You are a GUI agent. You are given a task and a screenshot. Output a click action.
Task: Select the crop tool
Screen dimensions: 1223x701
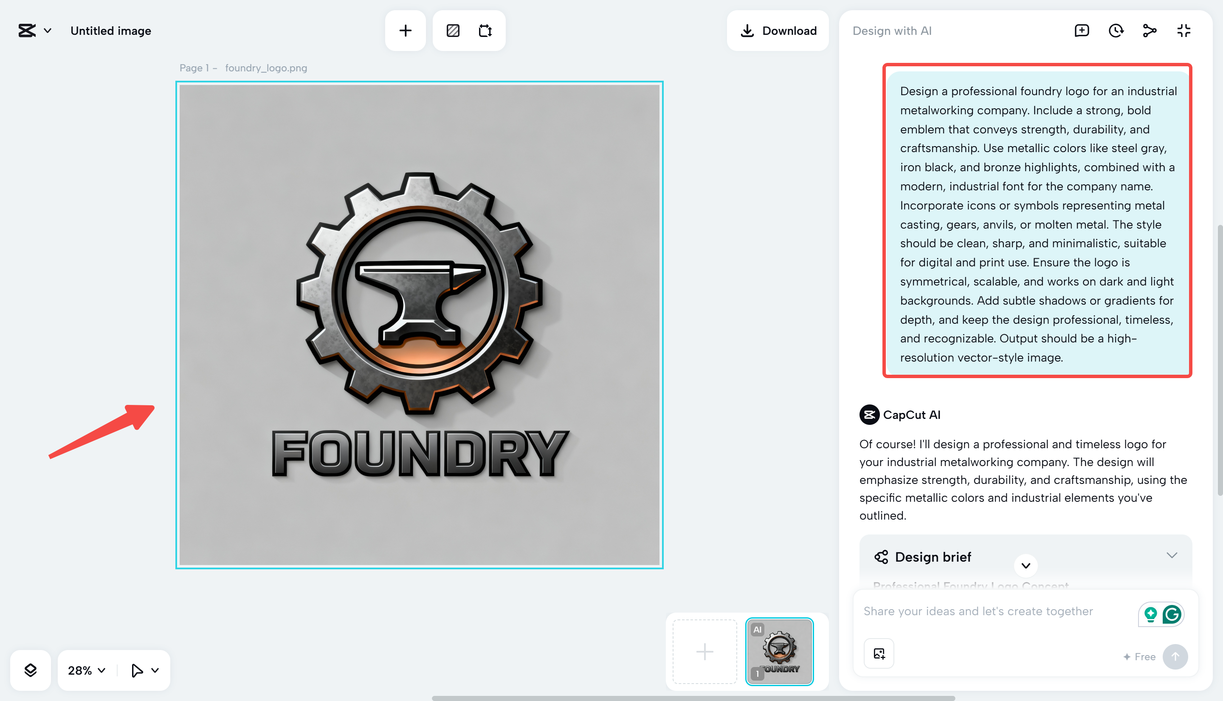[486, 30]
